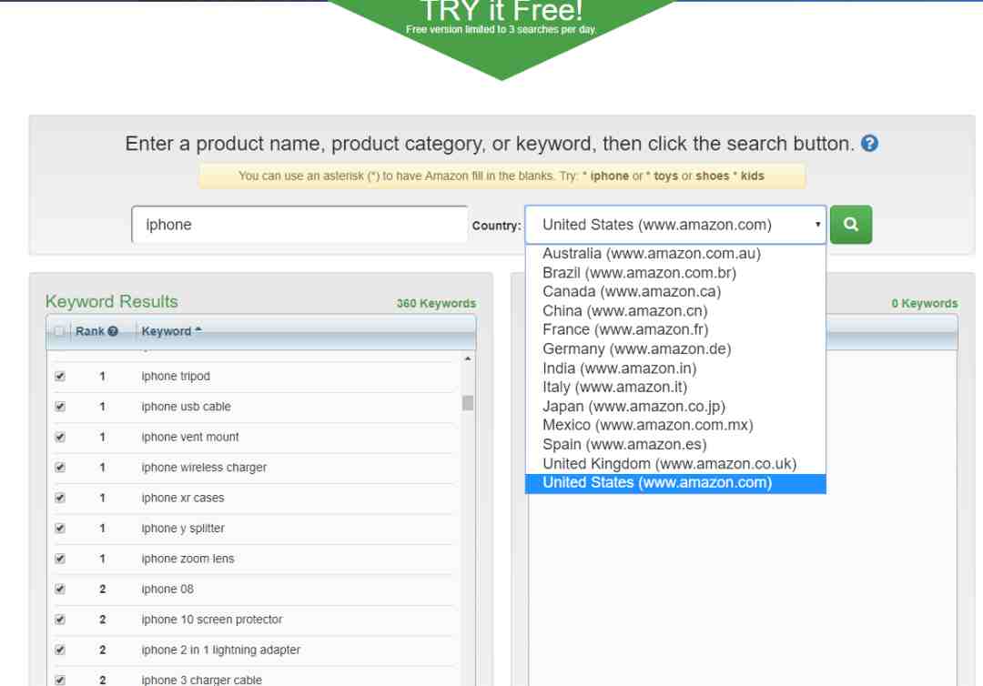Image resolution: width=983 pixels, height=686 pixels.
Task: Select United Kingdom (www.amazon.co.uk) option
Action: pyautogui.click(x=669, y=464)
